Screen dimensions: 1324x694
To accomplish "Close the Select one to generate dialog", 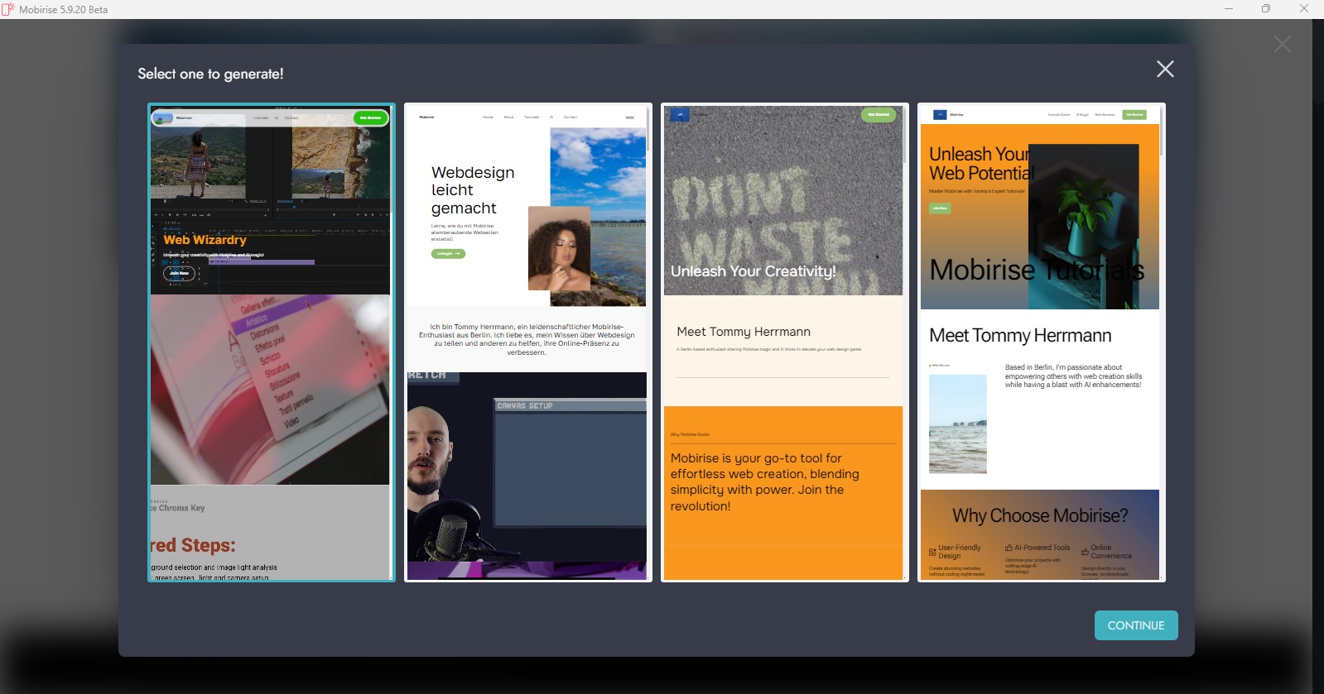I will (1165, 69).
